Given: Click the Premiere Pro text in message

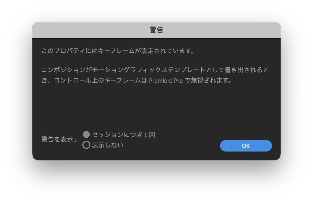Looking at the screenshot, I should point(166,81).
